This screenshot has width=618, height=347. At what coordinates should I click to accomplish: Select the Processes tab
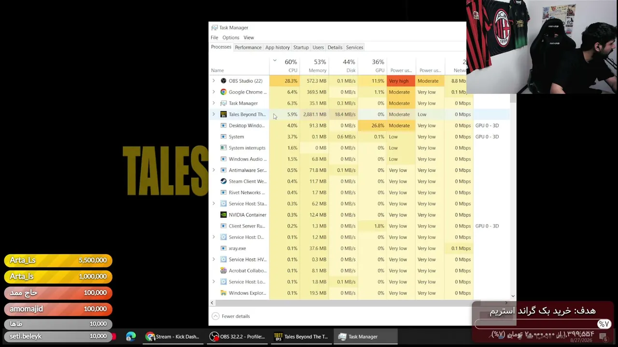pos(221,47)
